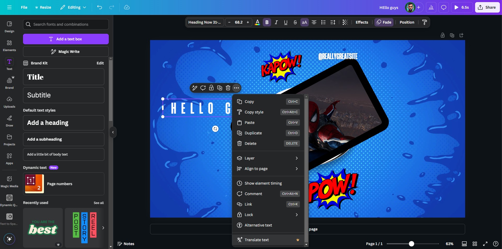Open the Uploads sidebar panel
The height and width of the screenshot is (249, 502).
pyautogui.click(x=9, y=102)
